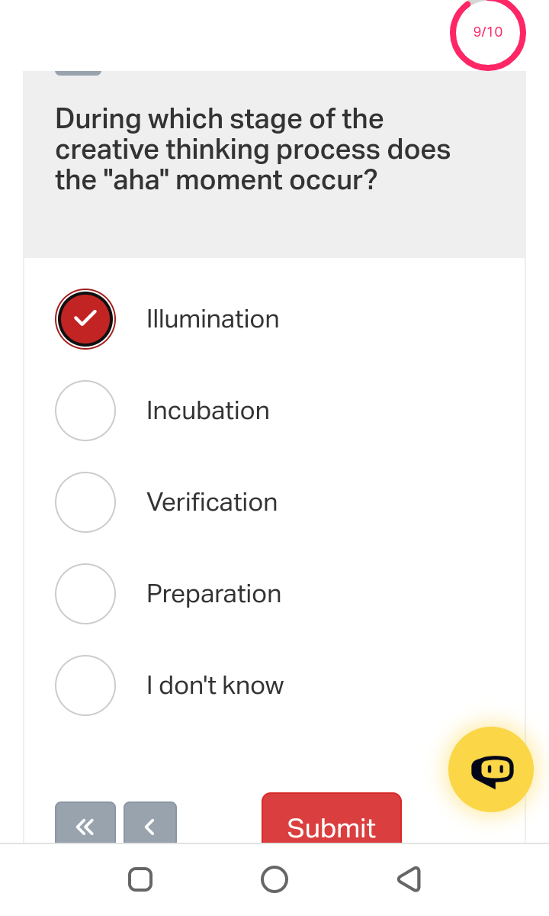549x916 pixels.
Task: Choose the I don't know option
Action: pos(85,685)
